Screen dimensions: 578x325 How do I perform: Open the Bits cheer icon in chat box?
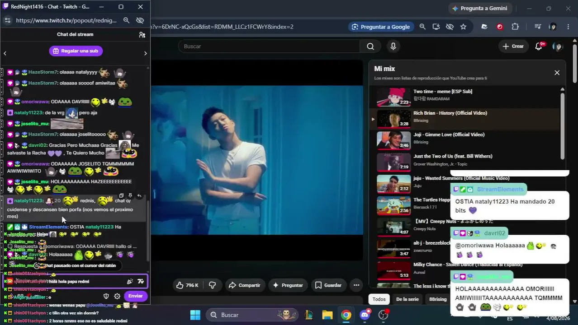130,281
